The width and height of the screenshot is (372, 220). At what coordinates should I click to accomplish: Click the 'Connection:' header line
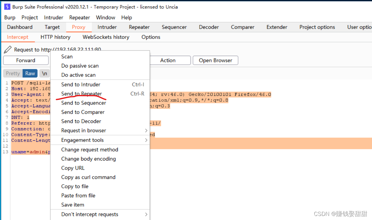tap(31, 129)
